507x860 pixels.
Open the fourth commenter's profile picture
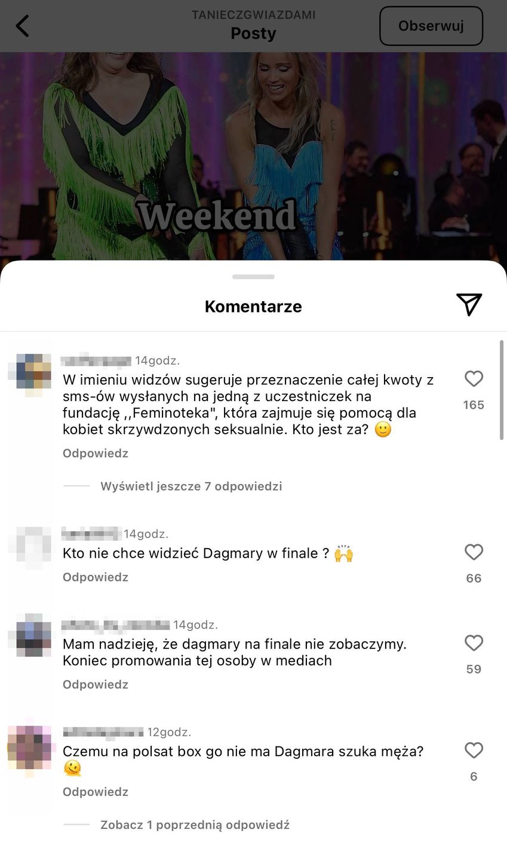coord(29,748)
